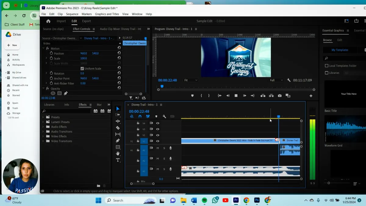This screenshot has width=366, height=206.
Task: Open the Audio Clip Mixer tab
Action: [120, 29]
